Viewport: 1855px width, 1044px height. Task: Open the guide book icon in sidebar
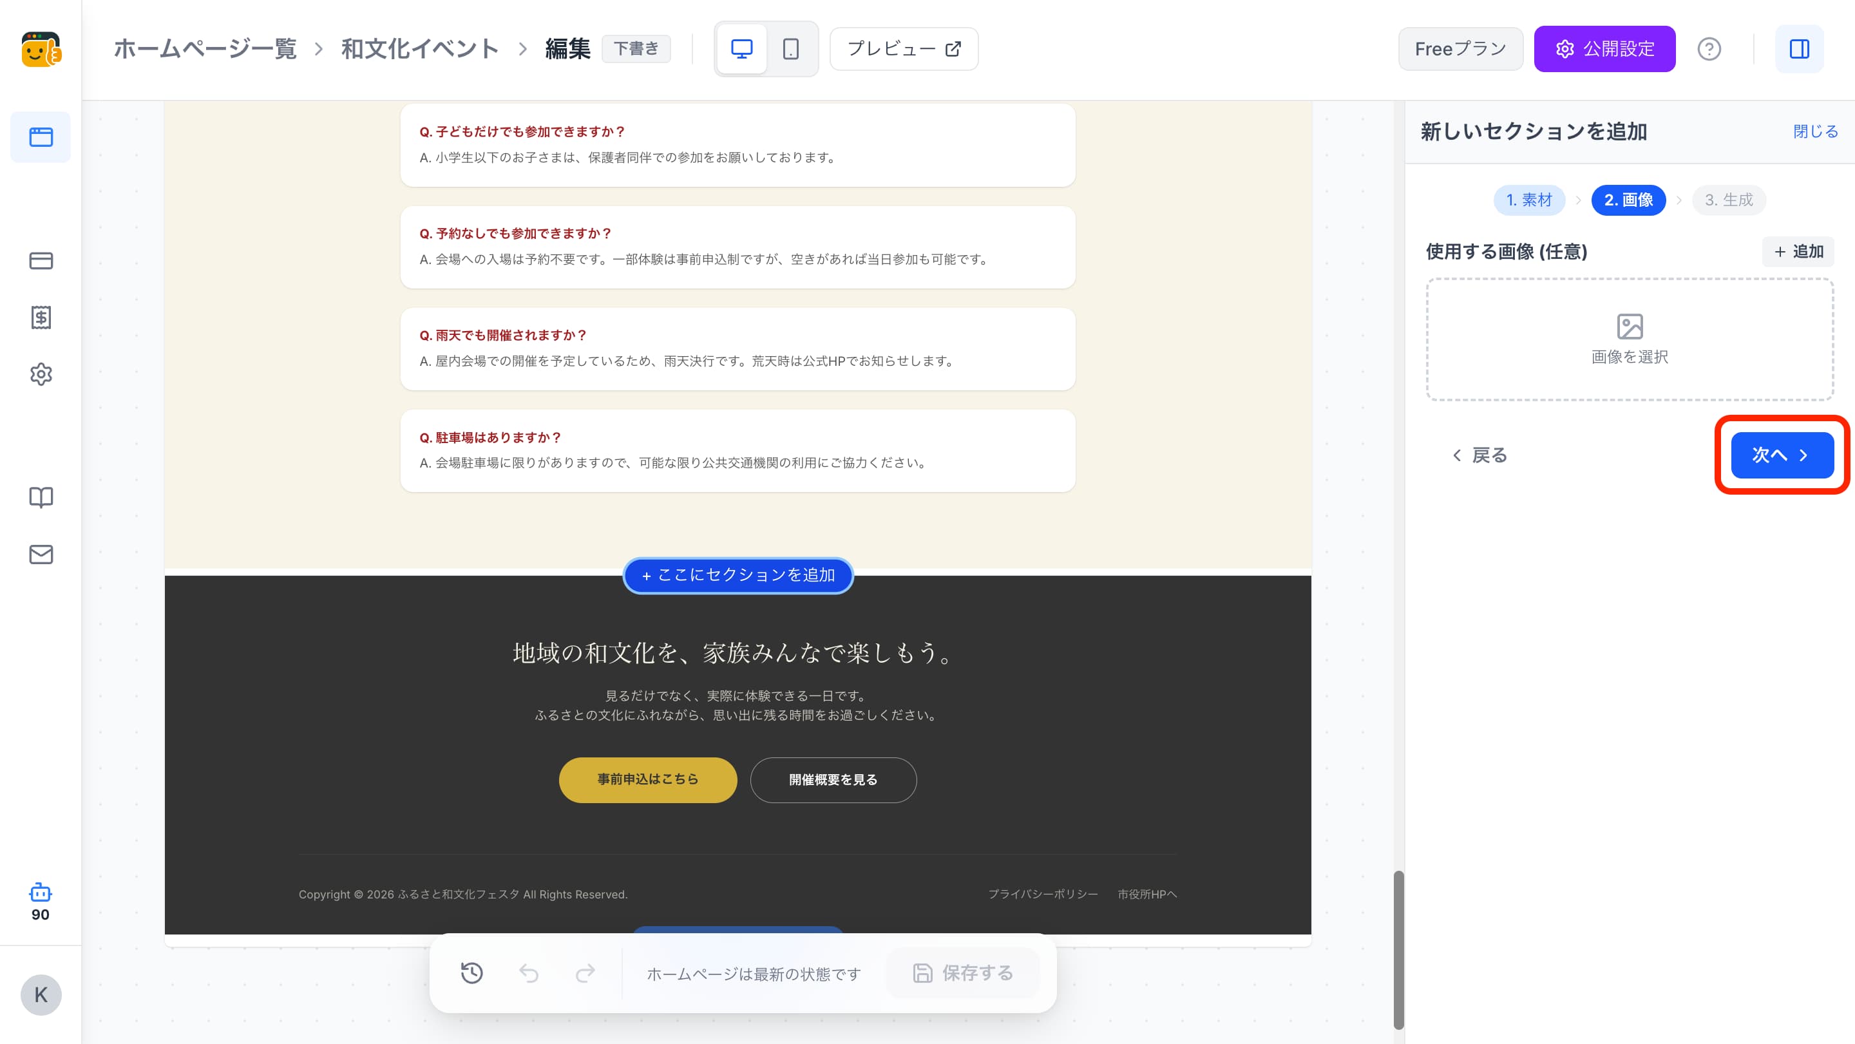point(41,497)
